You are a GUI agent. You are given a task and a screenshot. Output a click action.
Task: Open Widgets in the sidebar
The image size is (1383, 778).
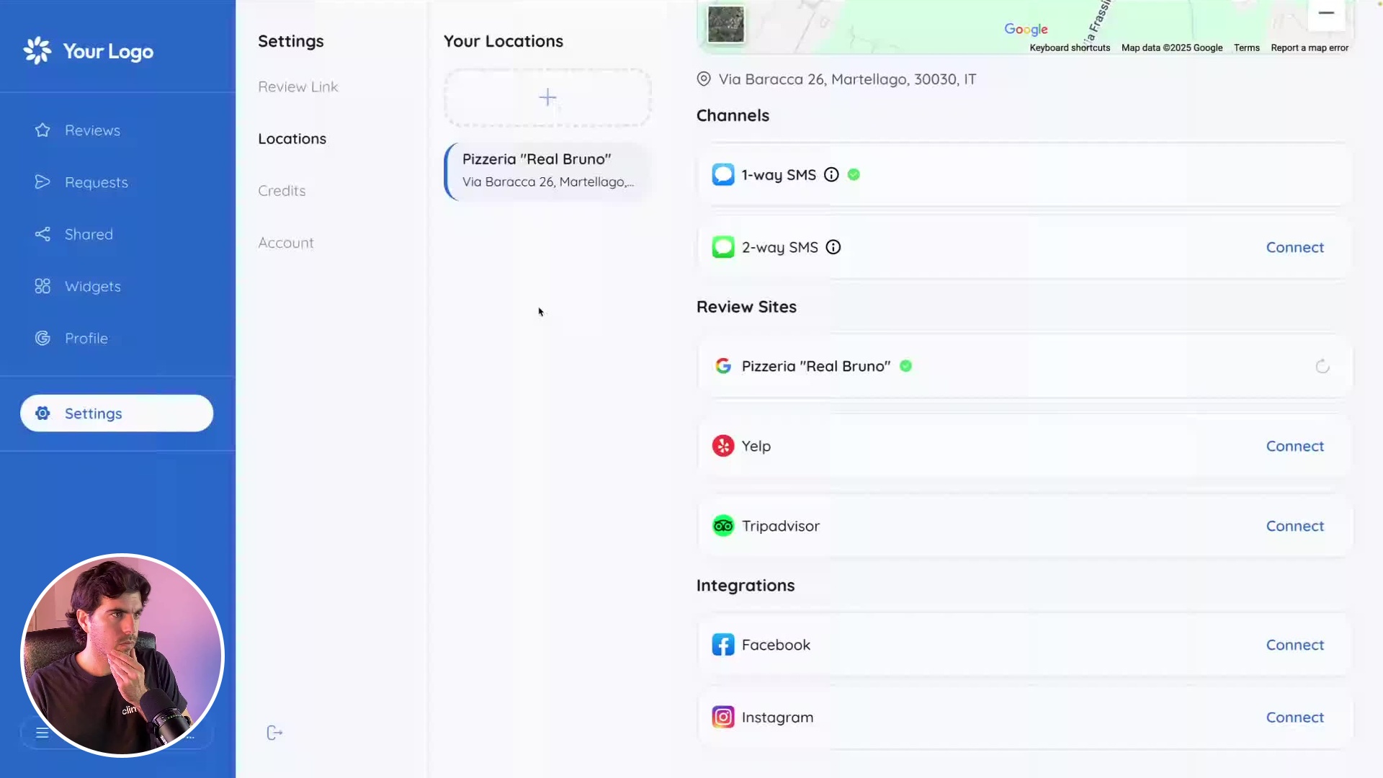coord(92,287)
